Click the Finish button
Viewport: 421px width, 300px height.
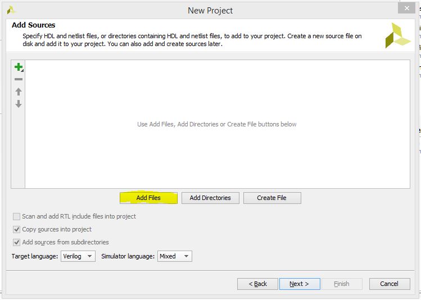[x=341, y=284]
